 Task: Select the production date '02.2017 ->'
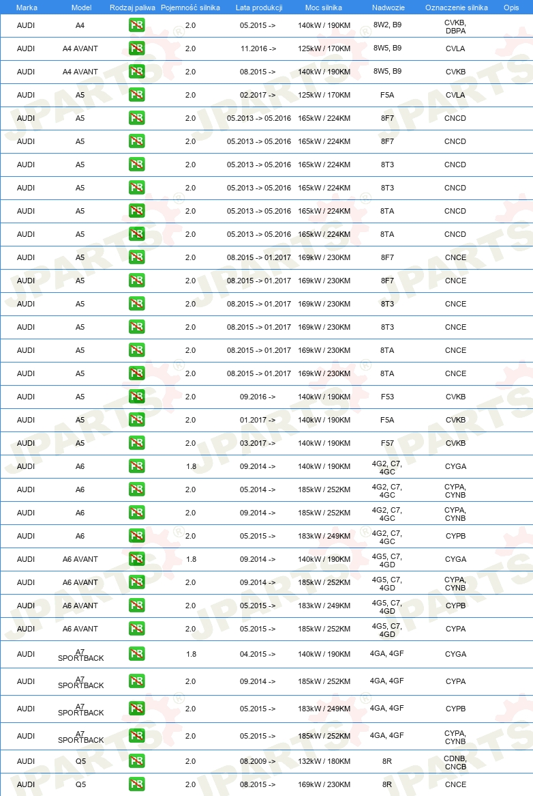click(258, 95)
